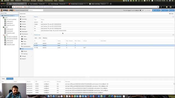Select local-zfs (pve2) storage
The height and width of the screenshot is (98, 175).
pos(11,33)
